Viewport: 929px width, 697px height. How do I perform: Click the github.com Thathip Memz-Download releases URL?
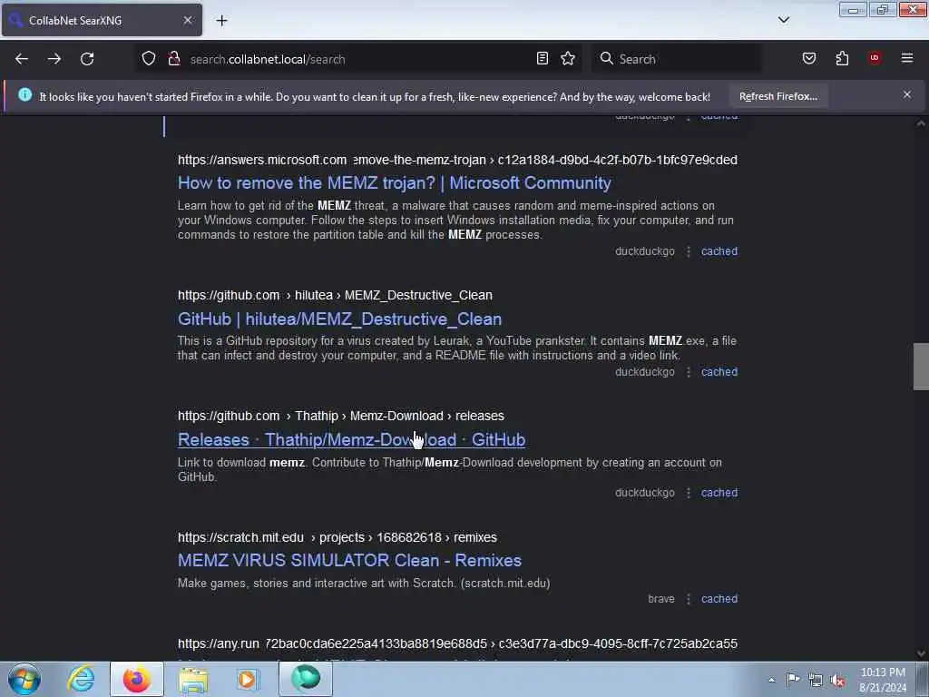click(341, 416)
